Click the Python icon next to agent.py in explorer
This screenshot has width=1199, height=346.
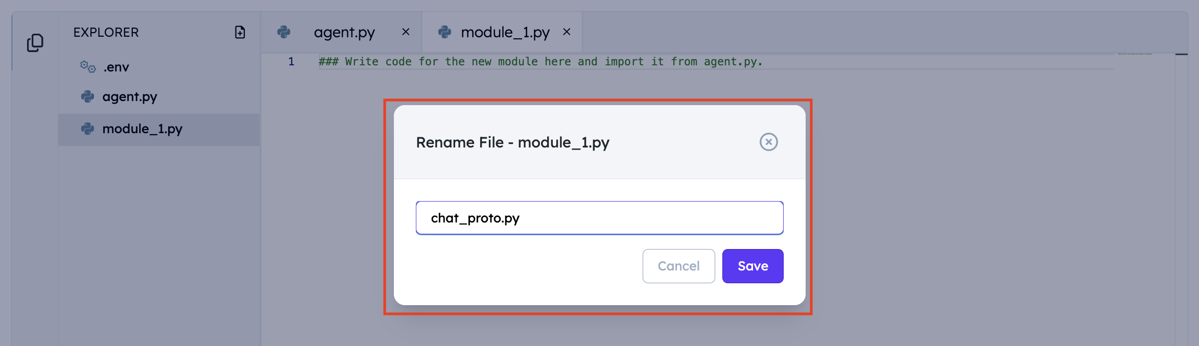pyautogui.click(x=88, y=96)
